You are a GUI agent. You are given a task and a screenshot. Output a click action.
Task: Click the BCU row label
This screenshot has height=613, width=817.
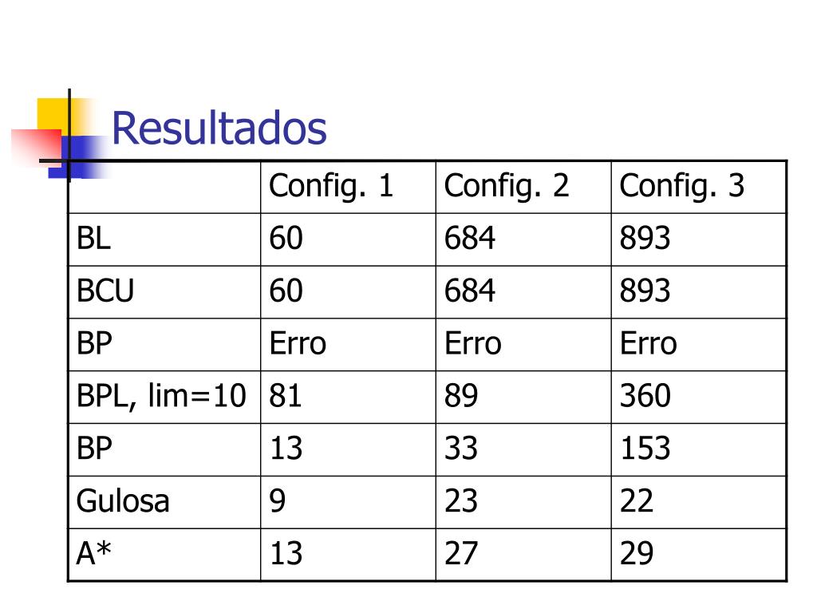tap(105, 291)
